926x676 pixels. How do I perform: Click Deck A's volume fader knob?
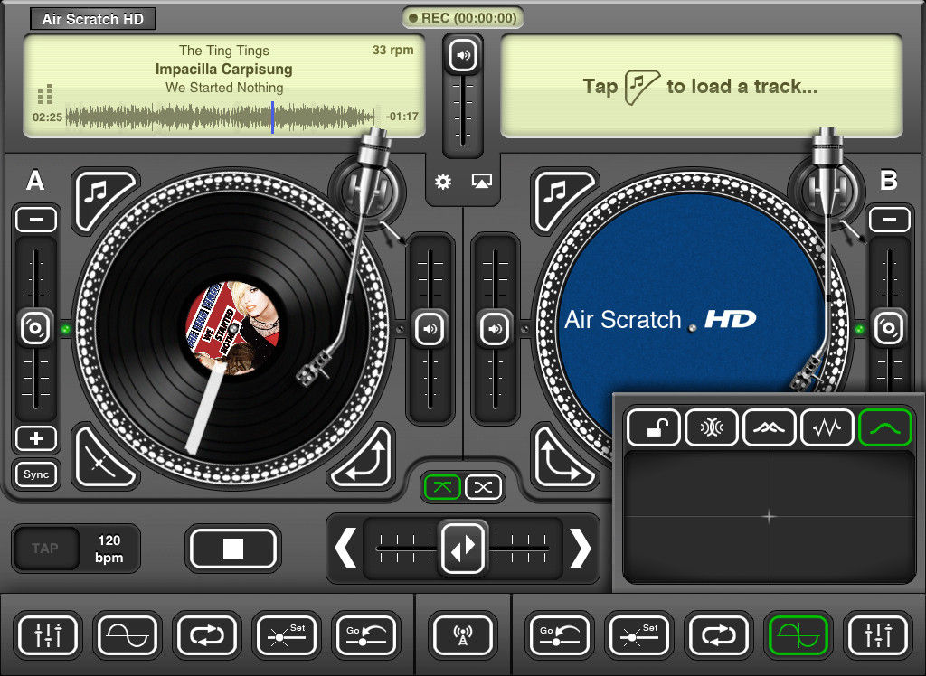[x=430, y=328]
